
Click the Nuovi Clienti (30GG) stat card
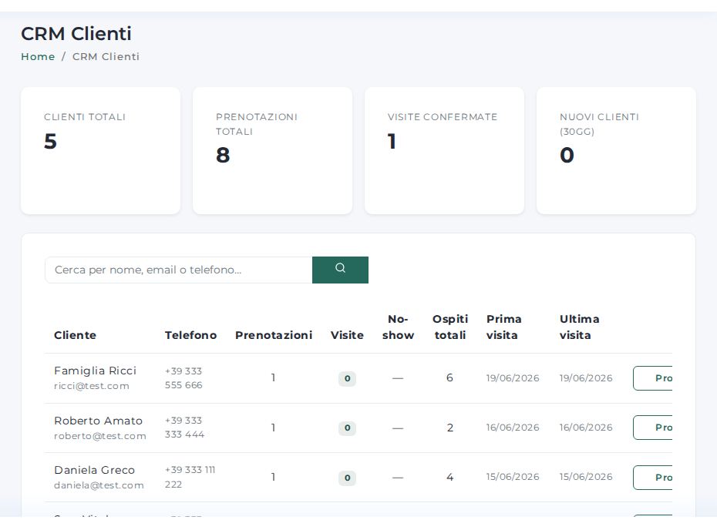pyautogui.click(x=617, y=151)
